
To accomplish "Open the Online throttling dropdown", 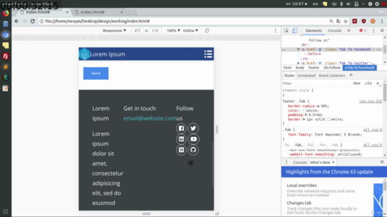I will (190, 31).
